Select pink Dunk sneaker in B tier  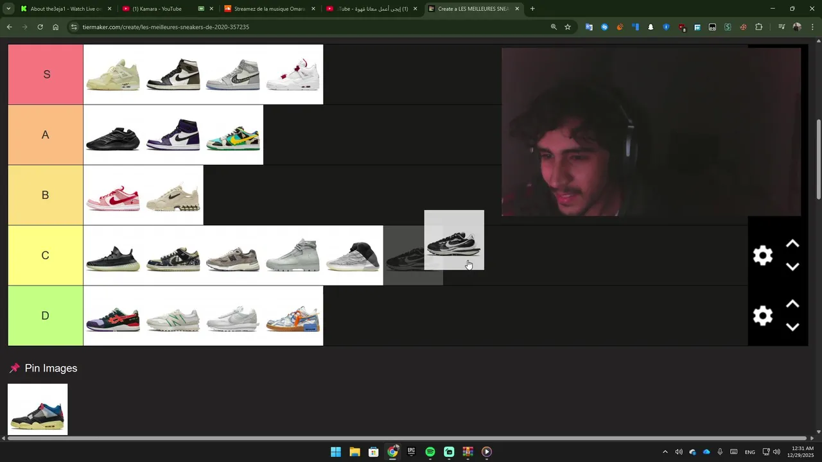pyautogui.click(x=113, y=195)
